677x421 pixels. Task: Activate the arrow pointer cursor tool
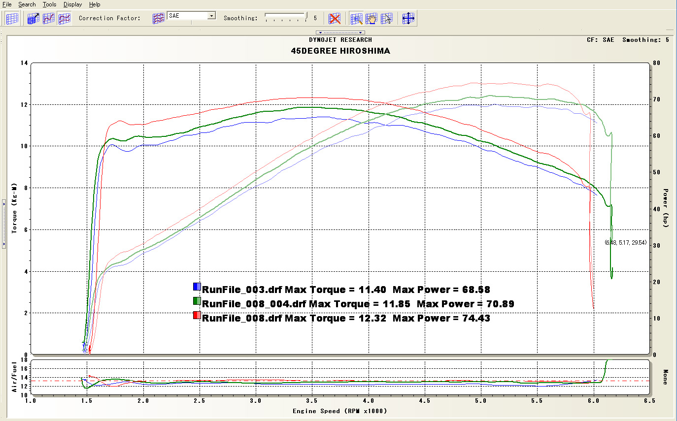pyautogui.click(x=387, y=19)
